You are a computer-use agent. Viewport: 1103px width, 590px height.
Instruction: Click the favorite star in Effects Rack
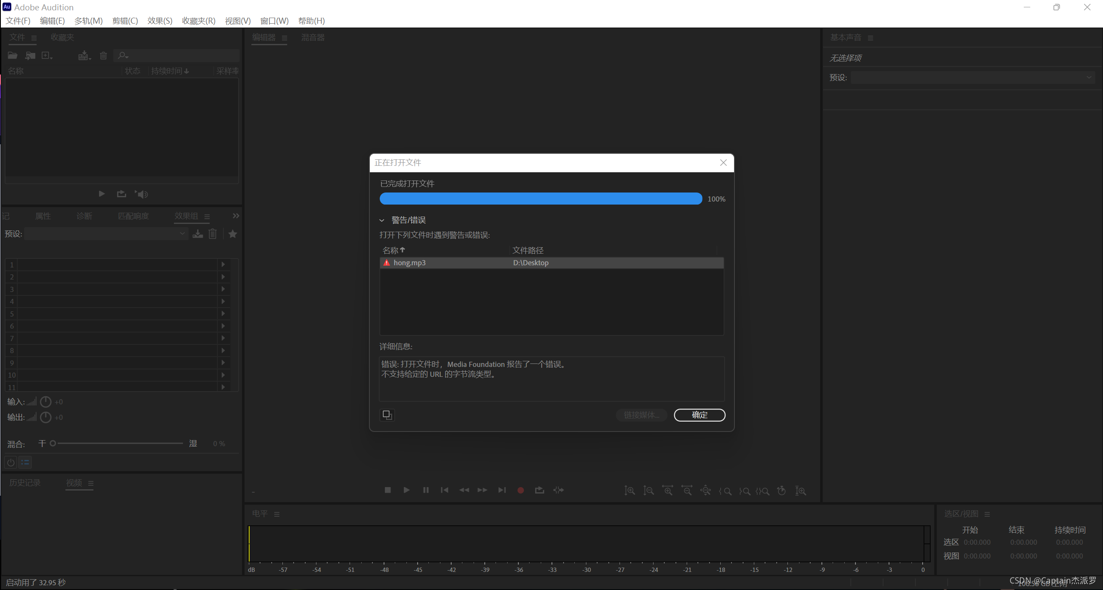click(x=232, y=234)
